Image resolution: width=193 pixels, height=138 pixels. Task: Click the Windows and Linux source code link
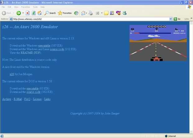pos(57,49)
